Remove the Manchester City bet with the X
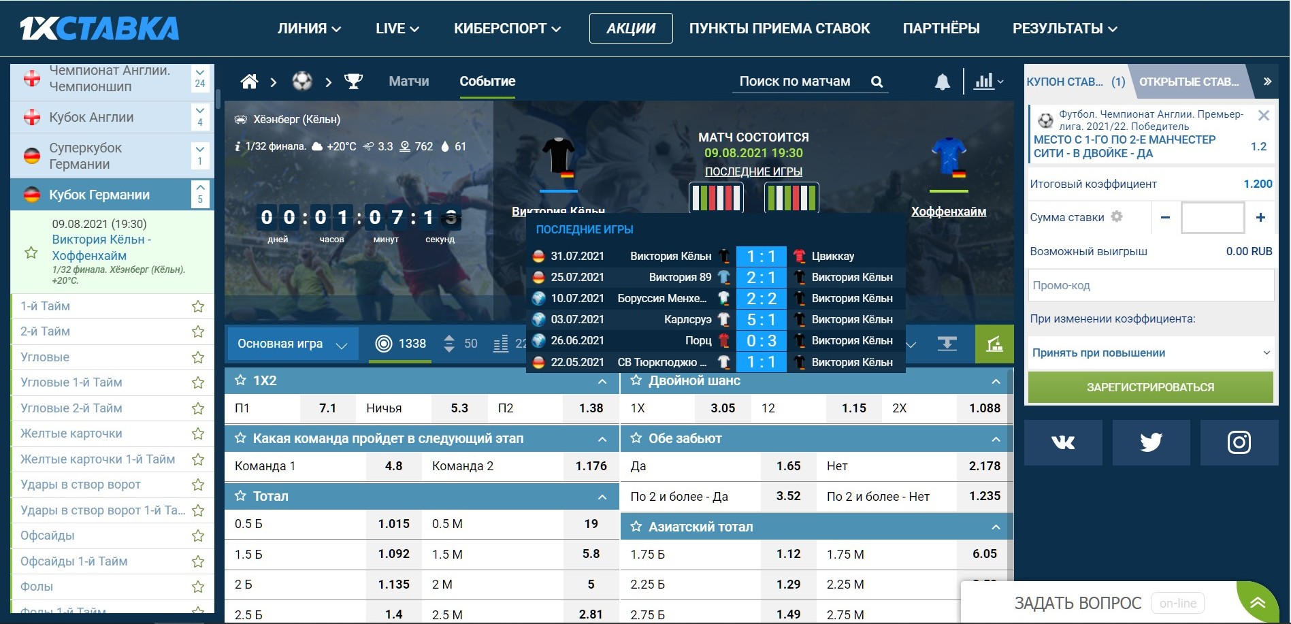This screenshot has height=624, width=1291. pos(1264,116)
